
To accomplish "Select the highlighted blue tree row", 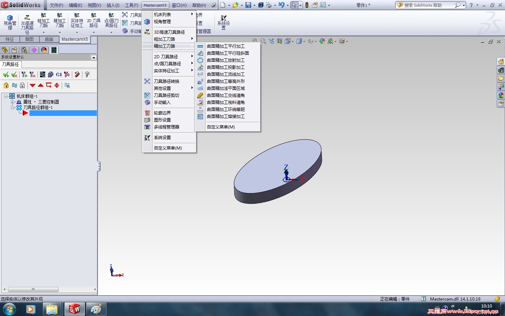I will [x=63, y=113].
